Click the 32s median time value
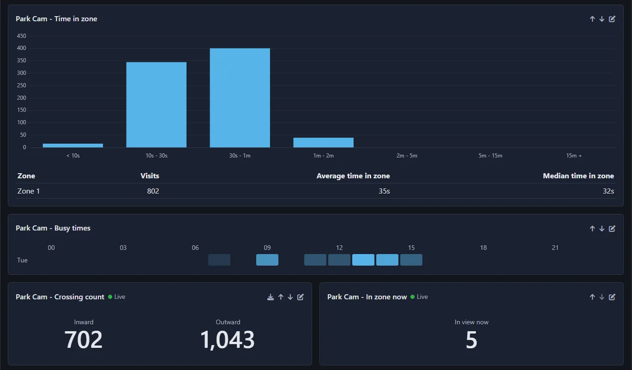The image size is (632, 370). click(x=608, y=191)
